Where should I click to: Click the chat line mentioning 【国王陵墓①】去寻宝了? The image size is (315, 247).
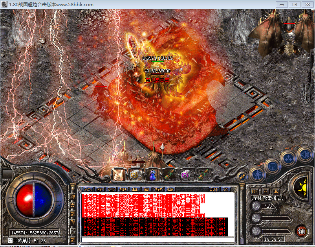(x=143, y=215)
